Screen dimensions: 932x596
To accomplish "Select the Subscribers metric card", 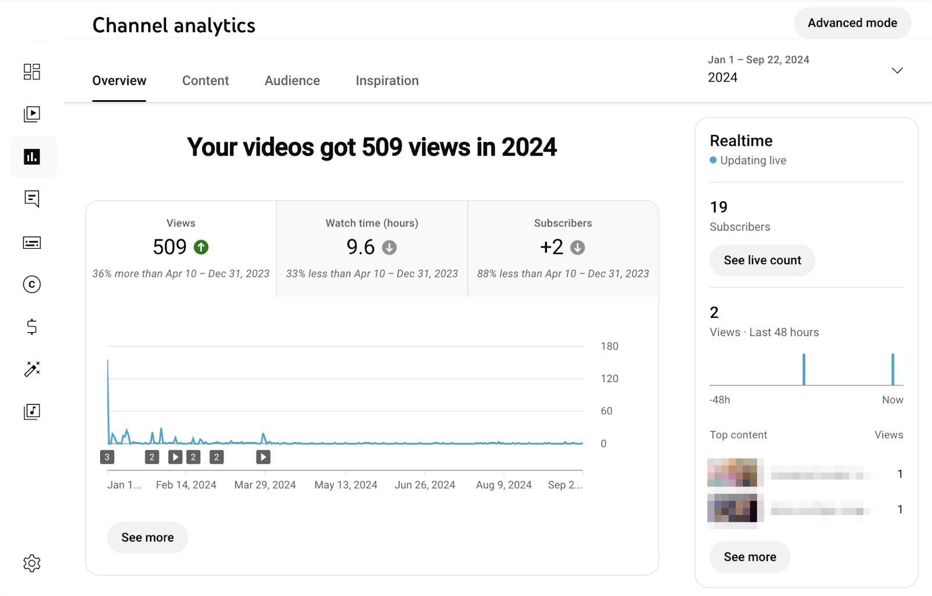I will [x=562, y=248].
